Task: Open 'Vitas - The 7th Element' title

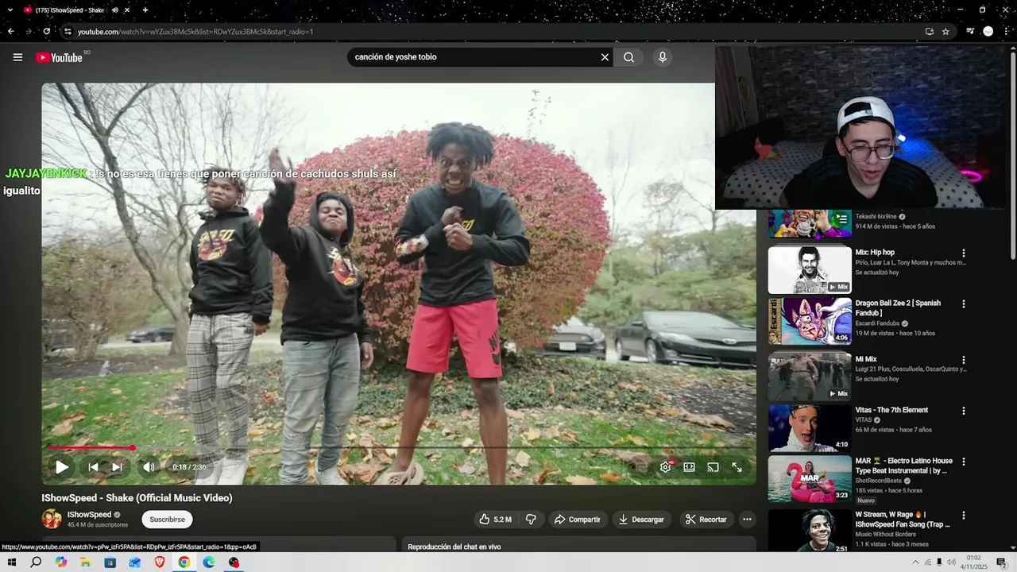Action: click(891, 410)
